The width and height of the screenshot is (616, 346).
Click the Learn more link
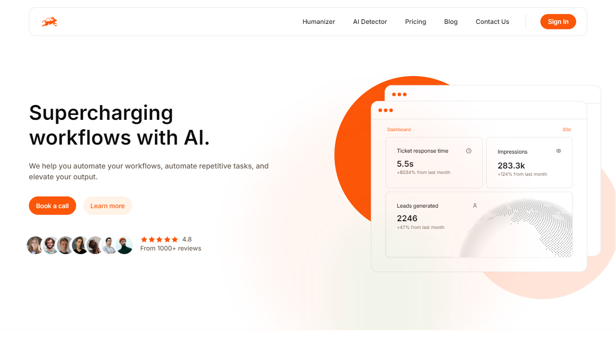(107, 205)
